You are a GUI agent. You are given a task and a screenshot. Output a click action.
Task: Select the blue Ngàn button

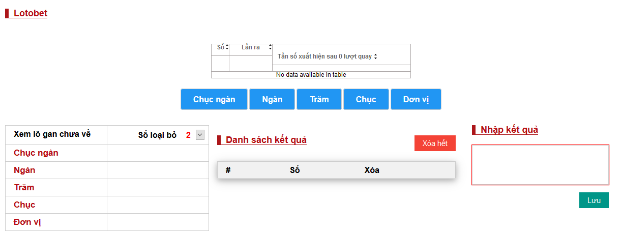(272, 99)
